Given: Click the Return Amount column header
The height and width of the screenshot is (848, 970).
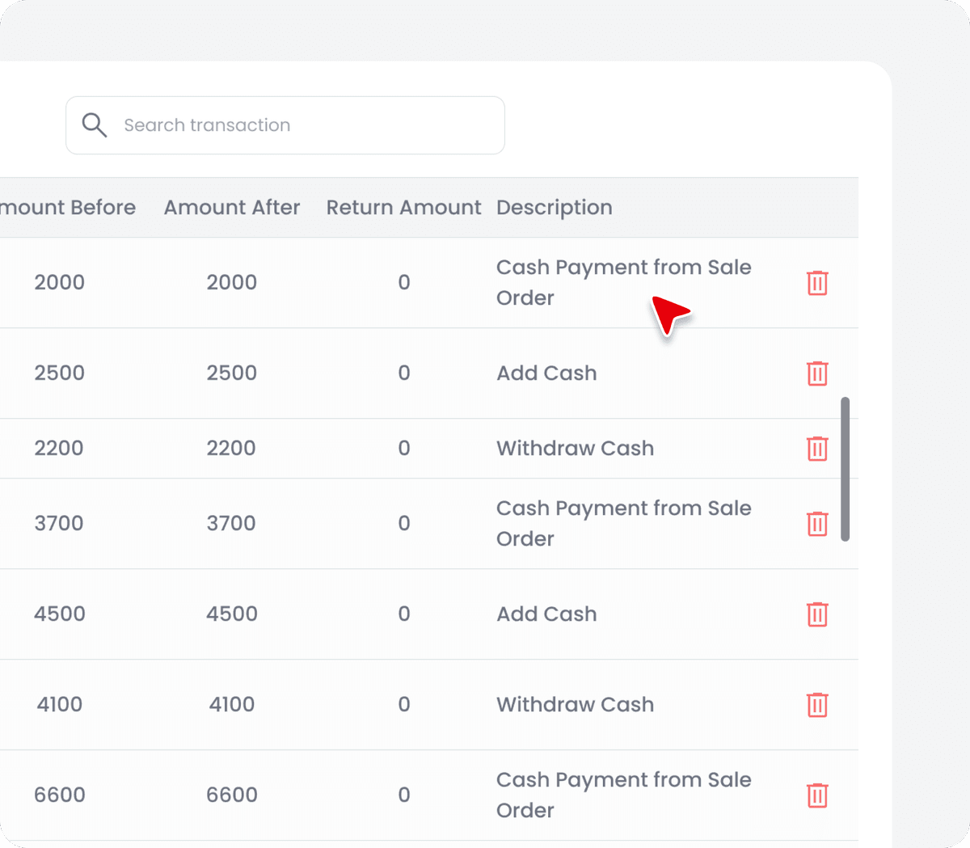Looking at the screenshot, I should (x=403, y=207).
